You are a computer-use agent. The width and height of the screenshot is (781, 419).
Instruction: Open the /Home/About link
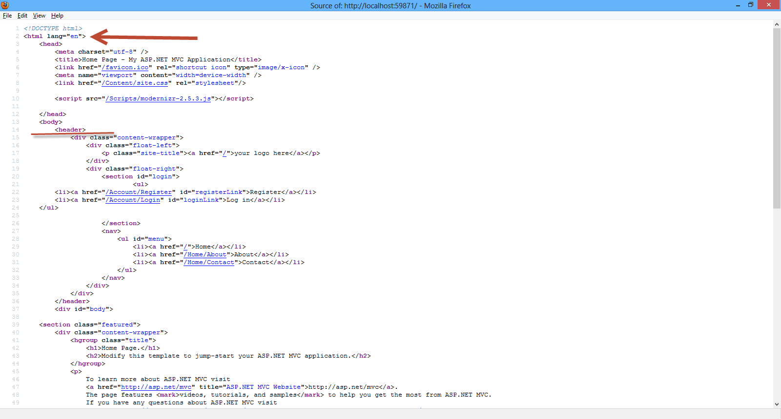[205, 254]
